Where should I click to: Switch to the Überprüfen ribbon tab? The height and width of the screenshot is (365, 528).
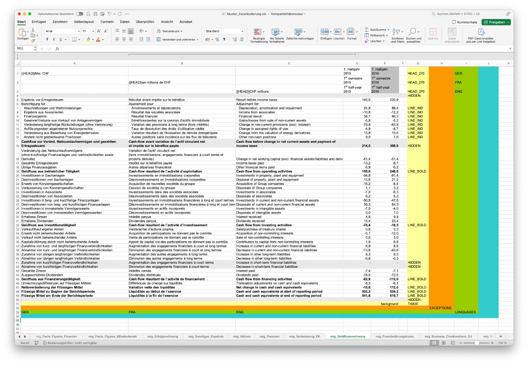(x=145, y=22)
